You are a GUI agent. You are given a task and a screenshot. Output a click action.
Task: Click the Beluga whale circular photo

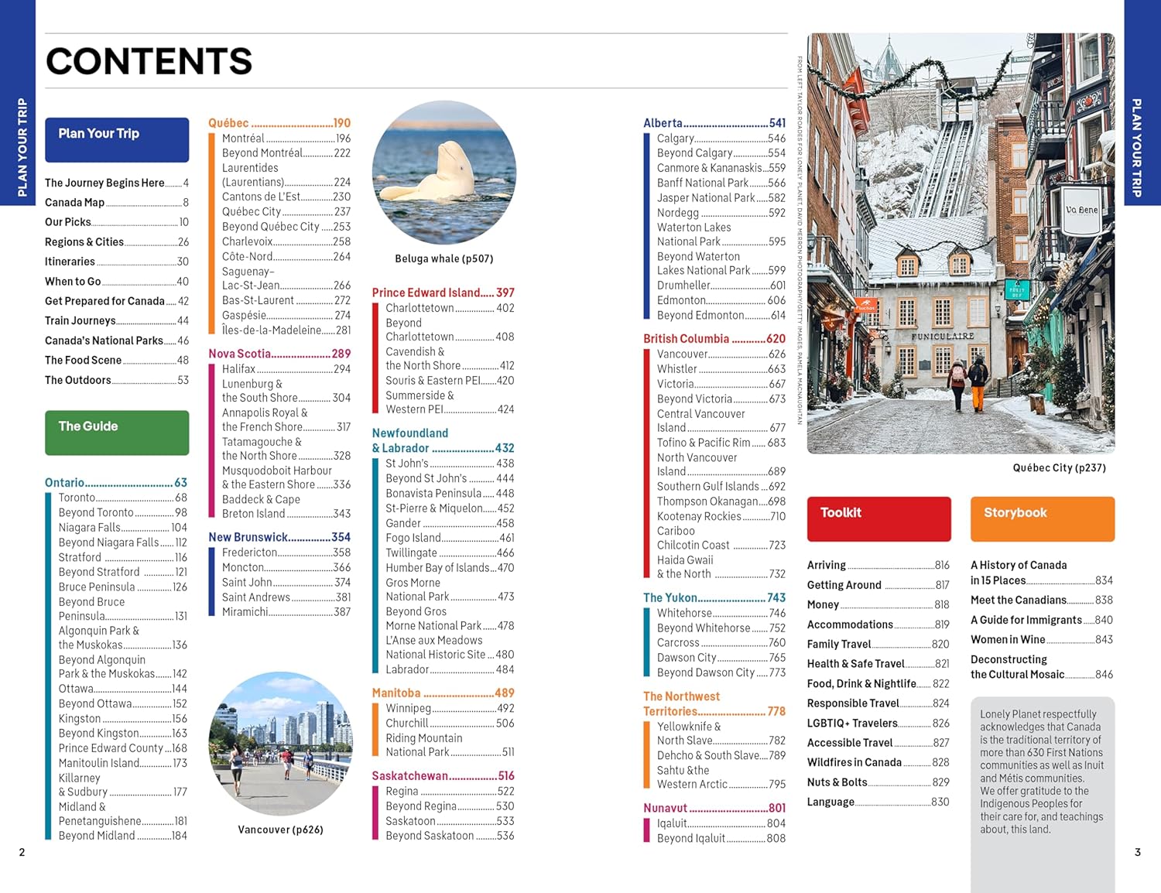[444, 173]
